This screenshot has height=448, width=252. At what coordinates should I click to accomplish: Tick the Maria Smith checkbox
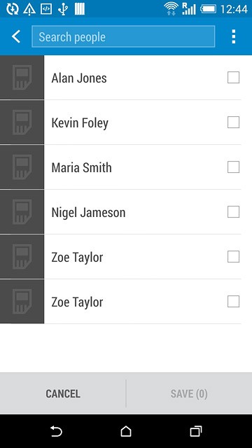coord(233,167)
